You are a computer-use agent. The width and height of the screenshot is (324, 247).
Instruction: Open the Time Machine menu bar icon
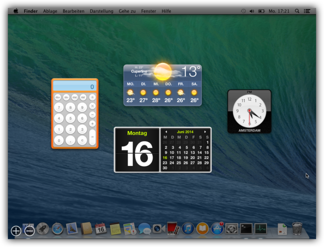243,11
